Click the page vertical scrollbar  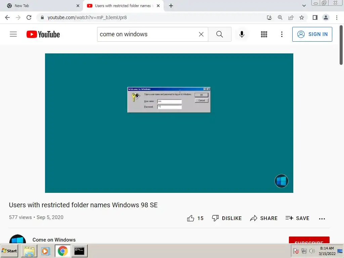tap(341, 45)
